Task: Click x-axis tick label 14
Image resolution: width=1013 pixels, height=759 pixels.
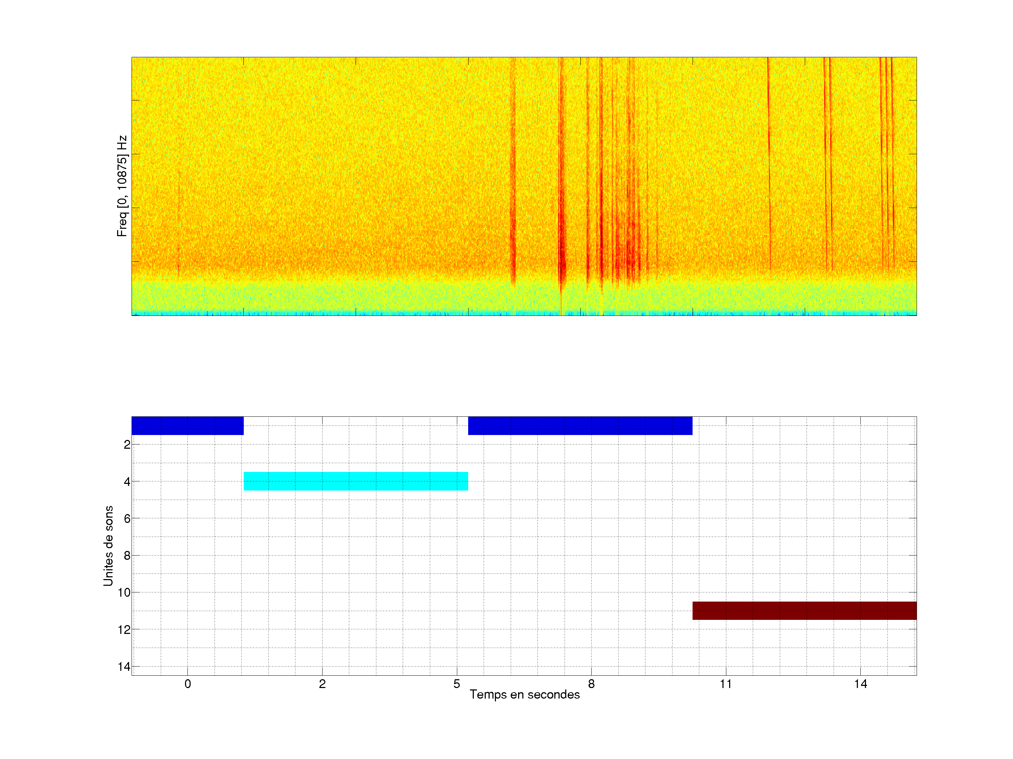Action: [x=860, y=684]
